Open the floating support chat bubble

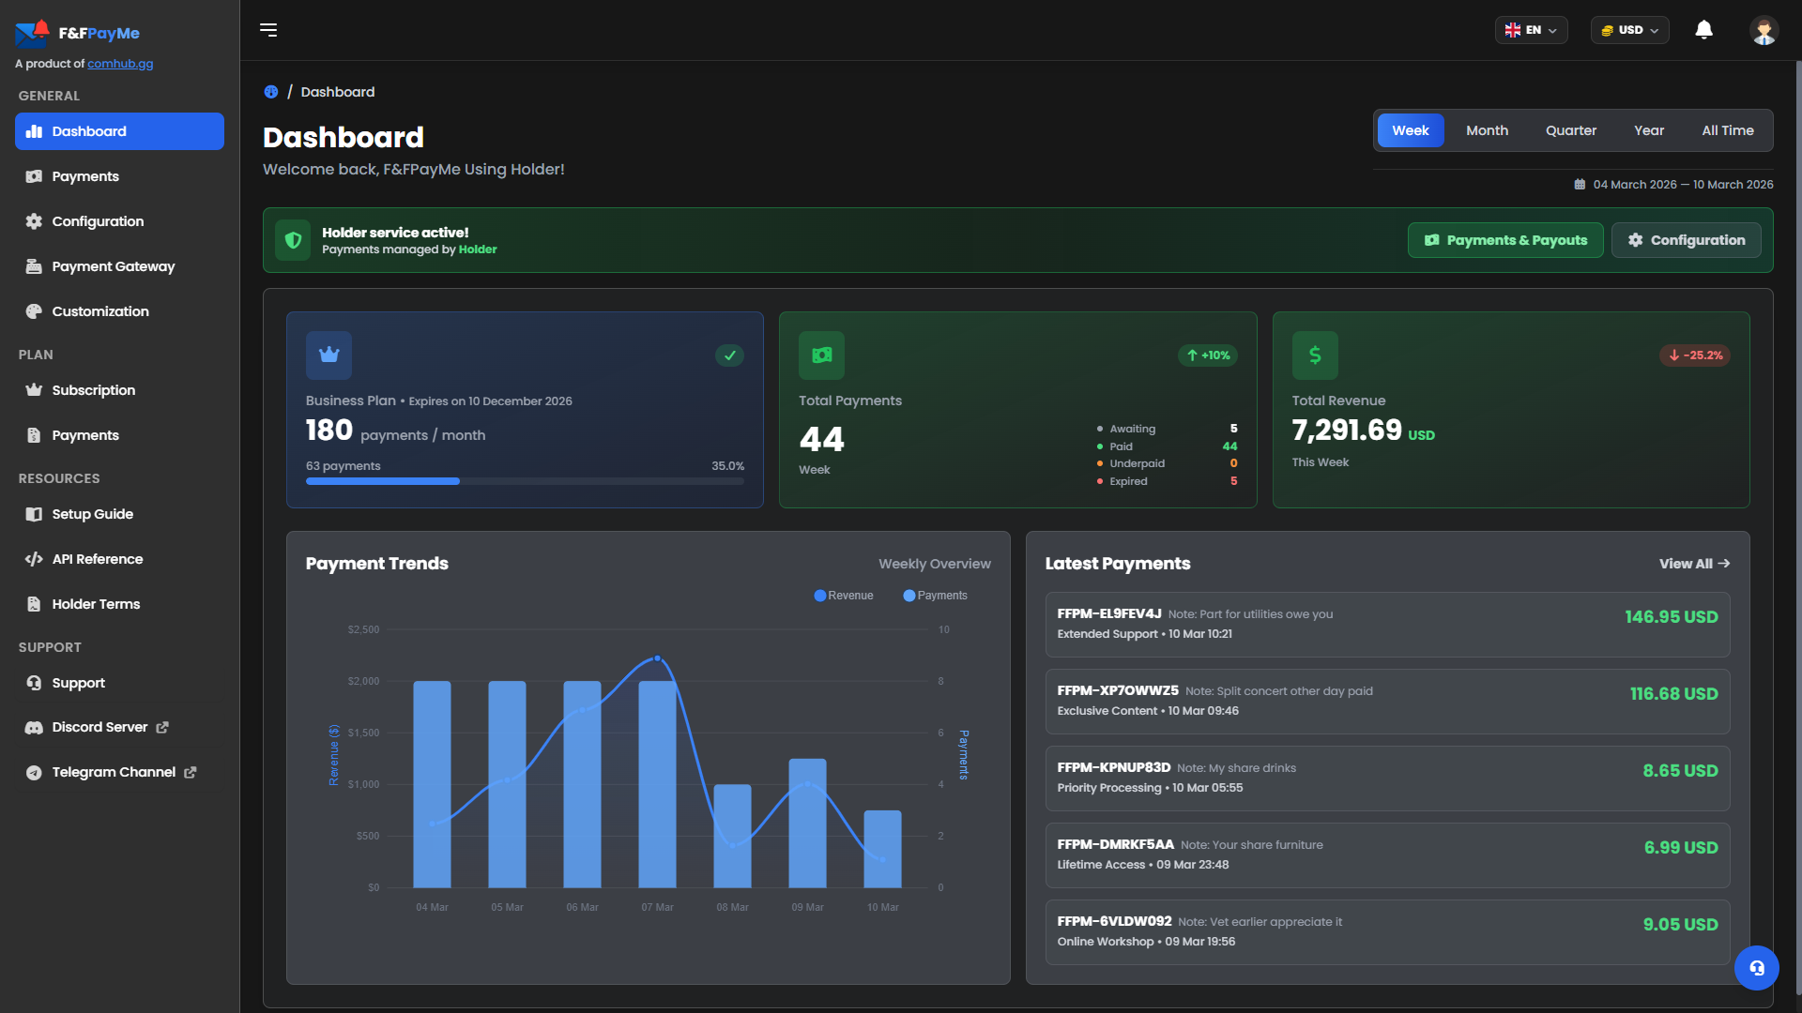click(x=1757, y=968)
